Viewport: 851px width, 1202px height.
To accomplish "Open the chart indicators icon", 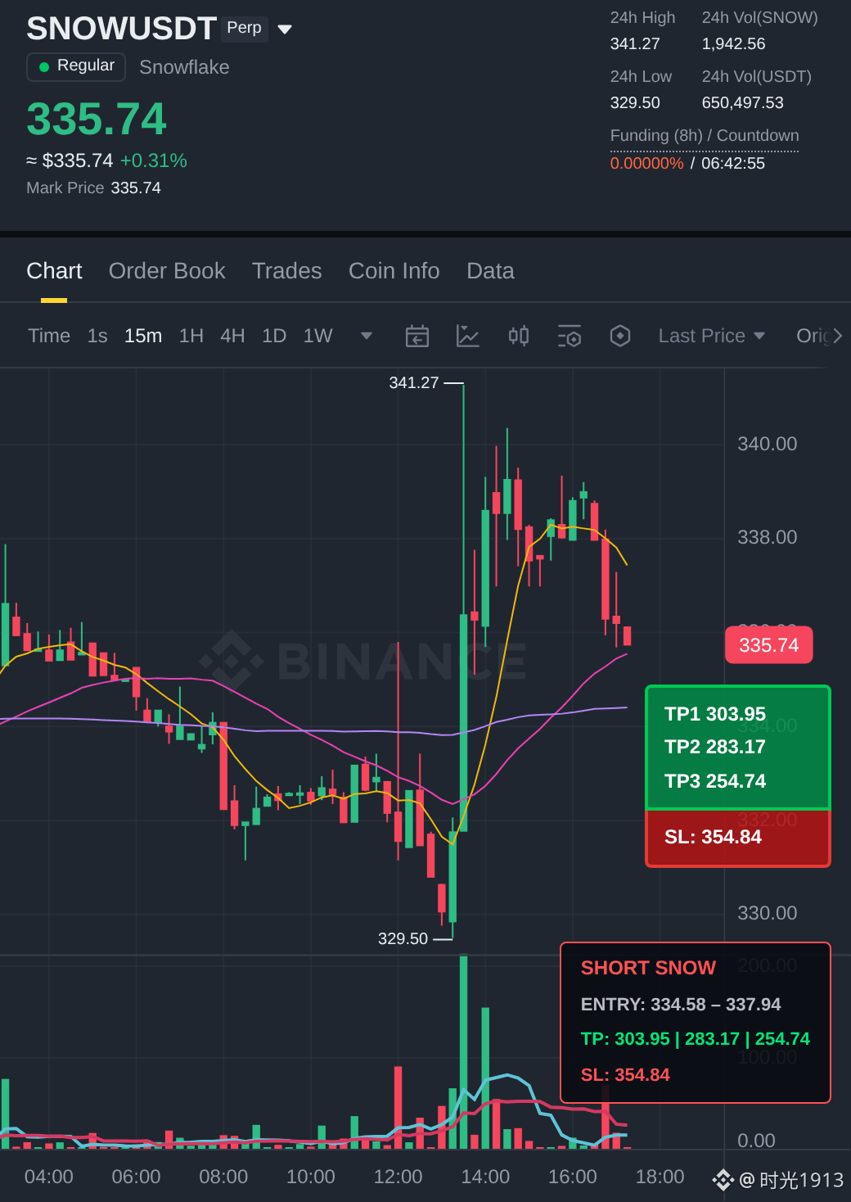I will [467, 336].
